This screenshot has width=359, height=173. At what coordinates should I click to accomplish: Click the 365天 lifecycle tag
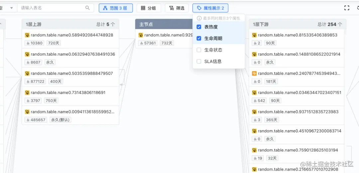tap(272, 120)
